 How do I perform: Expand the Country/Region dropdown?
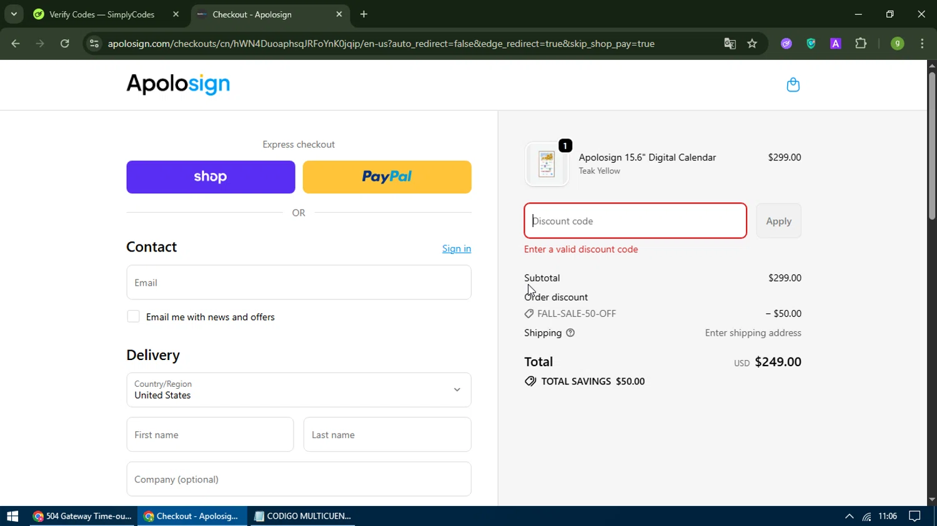pyautogui.click(x=299, y=390)
